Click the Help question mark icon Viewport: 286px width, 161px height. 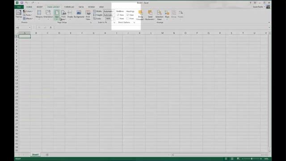250,3
